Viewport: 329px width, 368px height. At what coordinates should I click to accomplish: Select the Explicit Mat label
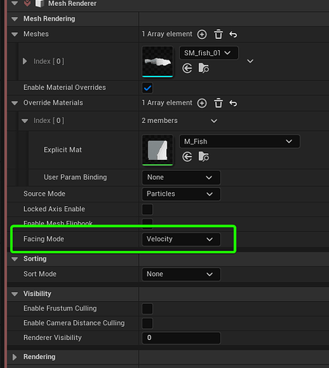(62, 150)
